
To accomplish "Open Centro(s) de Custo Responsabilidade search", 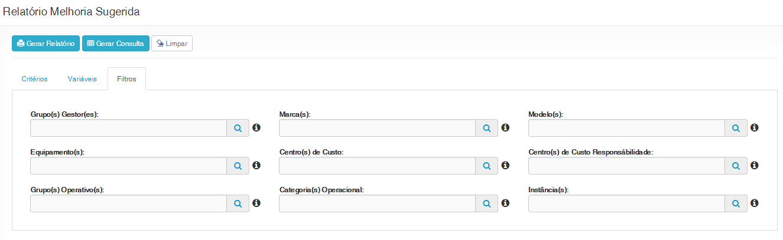I will tap(736, 166).
